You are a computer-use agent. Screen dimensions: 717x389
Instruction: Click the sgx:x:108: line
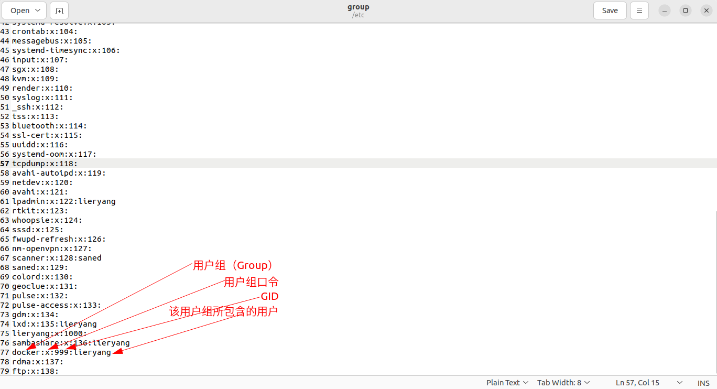(35, 69)
